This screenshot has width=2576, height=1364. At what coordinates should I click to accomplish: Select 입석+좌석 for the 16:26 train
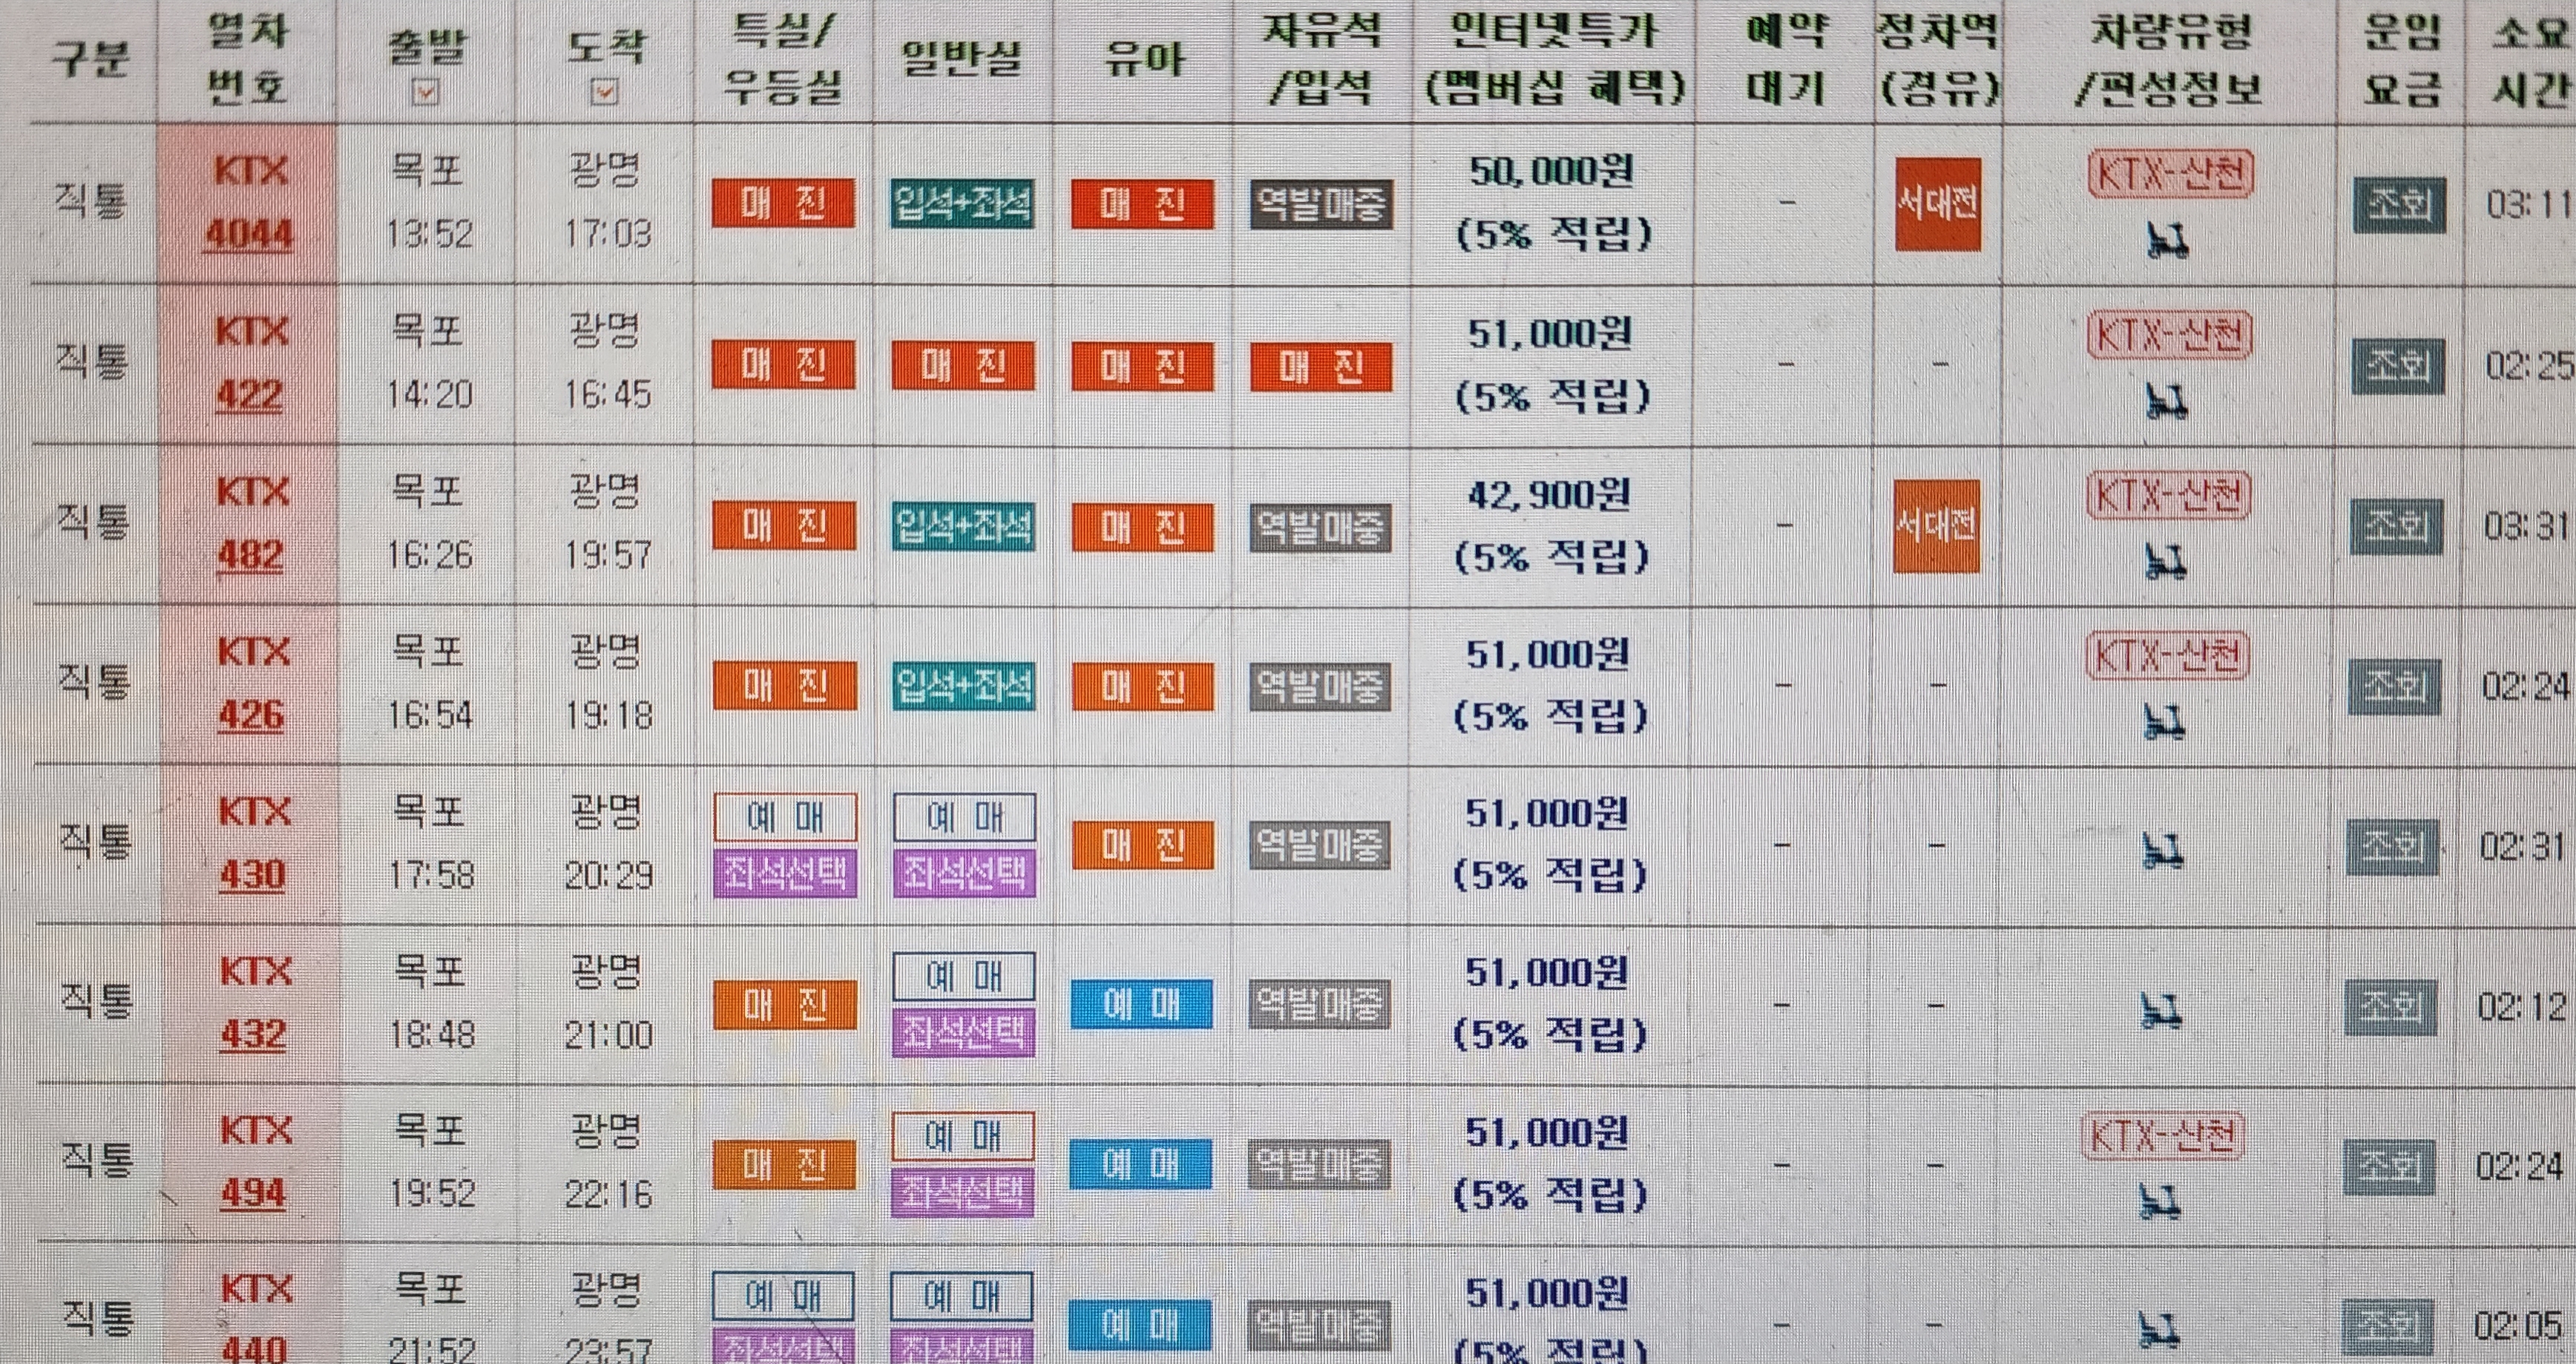(963, 527)
